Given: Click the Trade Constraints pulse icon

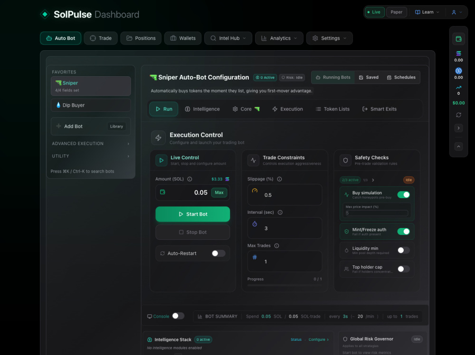Looking at the screenshot, I should click(253, 160).
